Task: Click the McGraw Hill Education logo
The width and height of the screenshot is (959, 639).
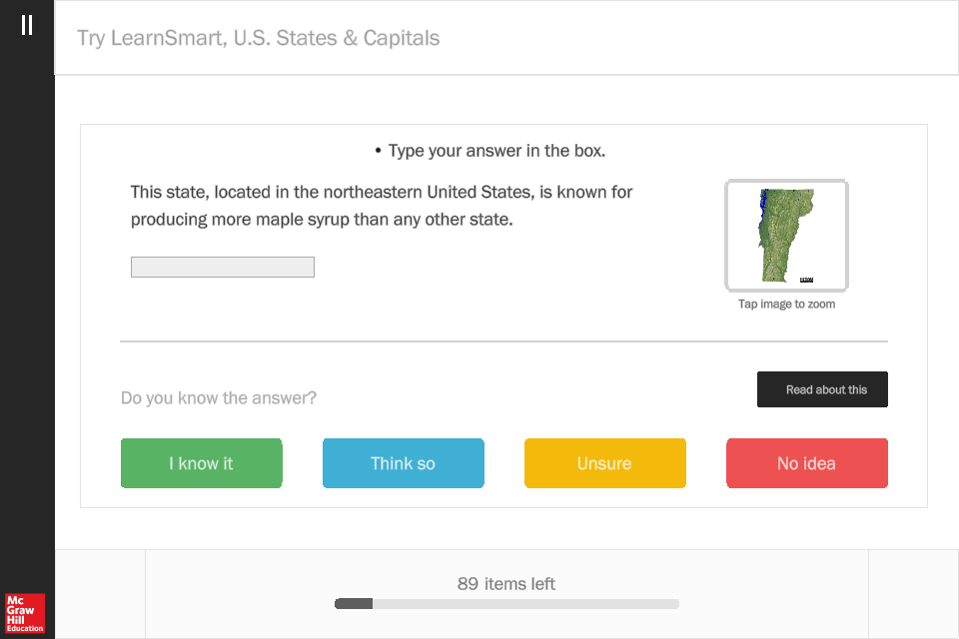Action: (26, 614)
